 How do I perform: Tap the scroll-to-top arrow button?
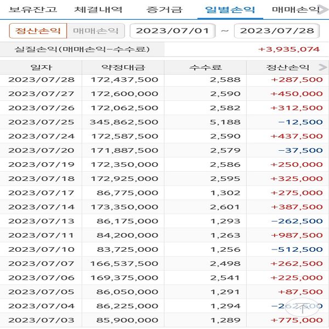point(302,307)
